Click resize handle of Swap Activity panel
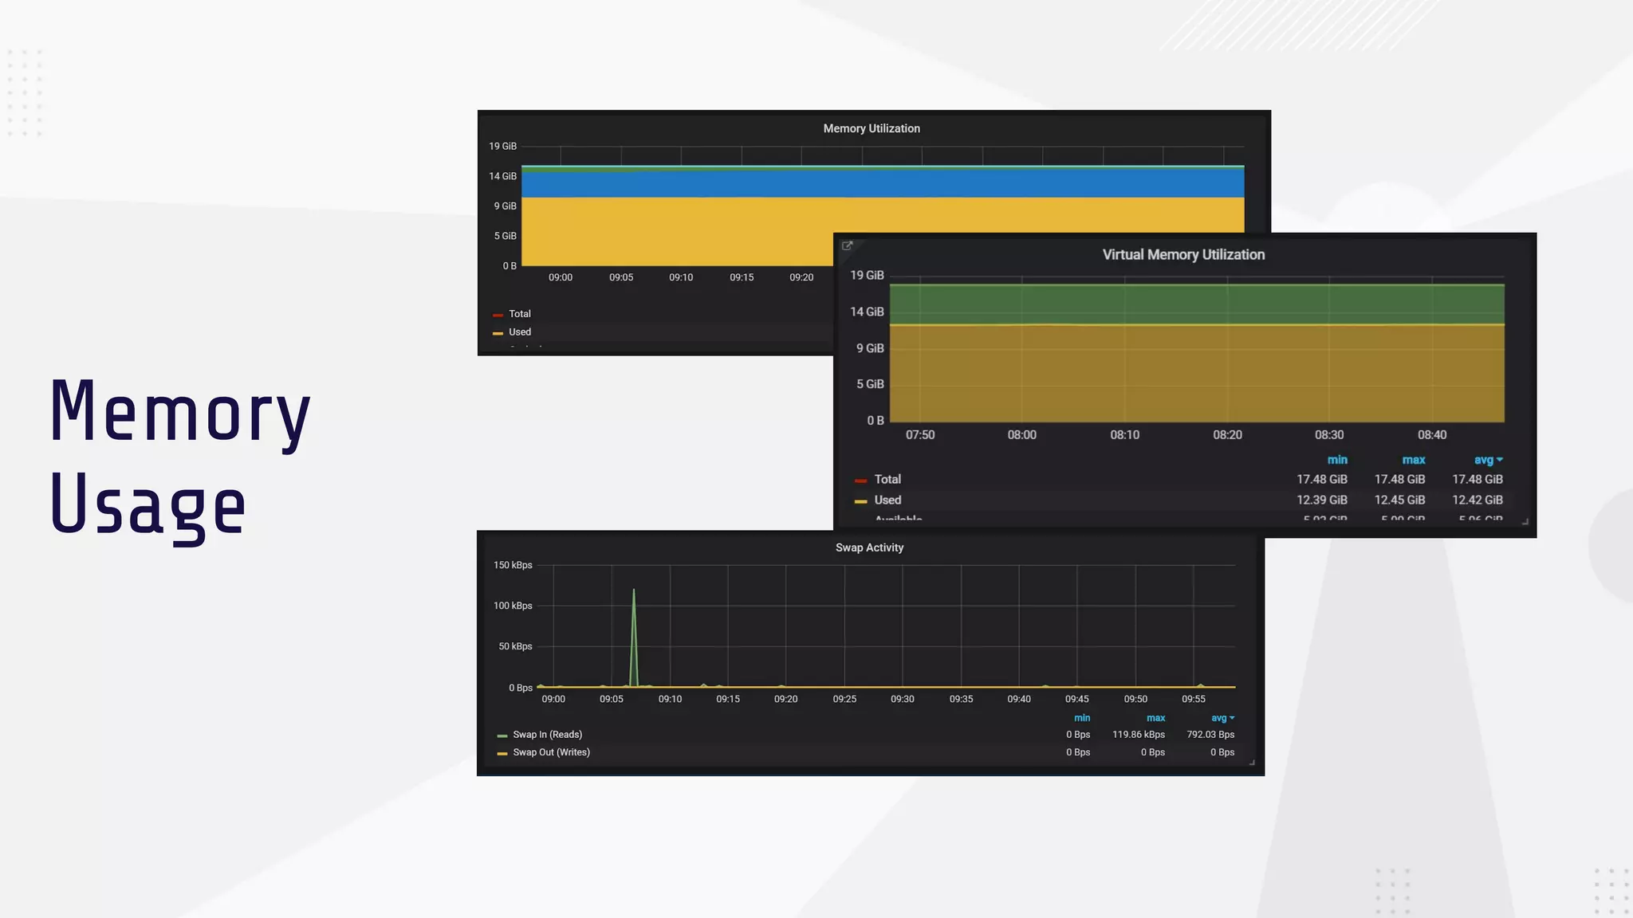 (1252, 763)
